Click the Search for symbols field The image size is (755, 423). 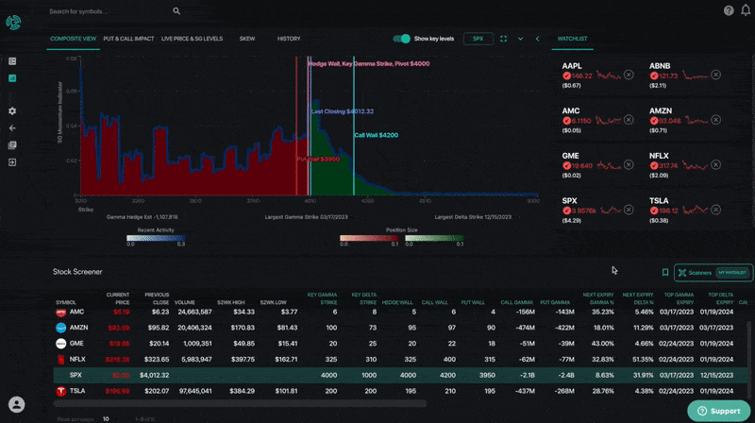[109, 11]
